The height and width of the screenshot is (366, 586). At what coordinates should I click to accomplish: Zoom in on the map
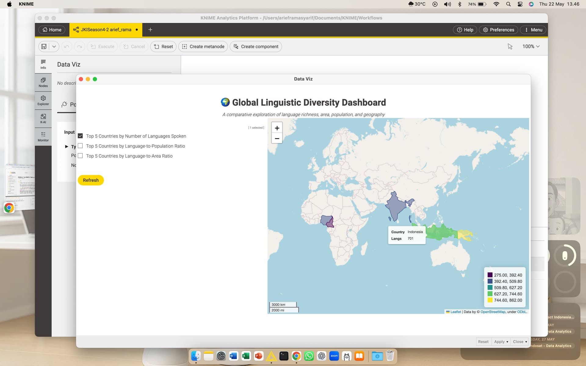(x=277, y=128)
